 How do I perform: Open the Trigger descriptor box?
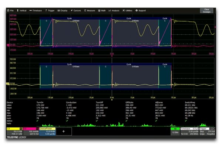(207, 131)
